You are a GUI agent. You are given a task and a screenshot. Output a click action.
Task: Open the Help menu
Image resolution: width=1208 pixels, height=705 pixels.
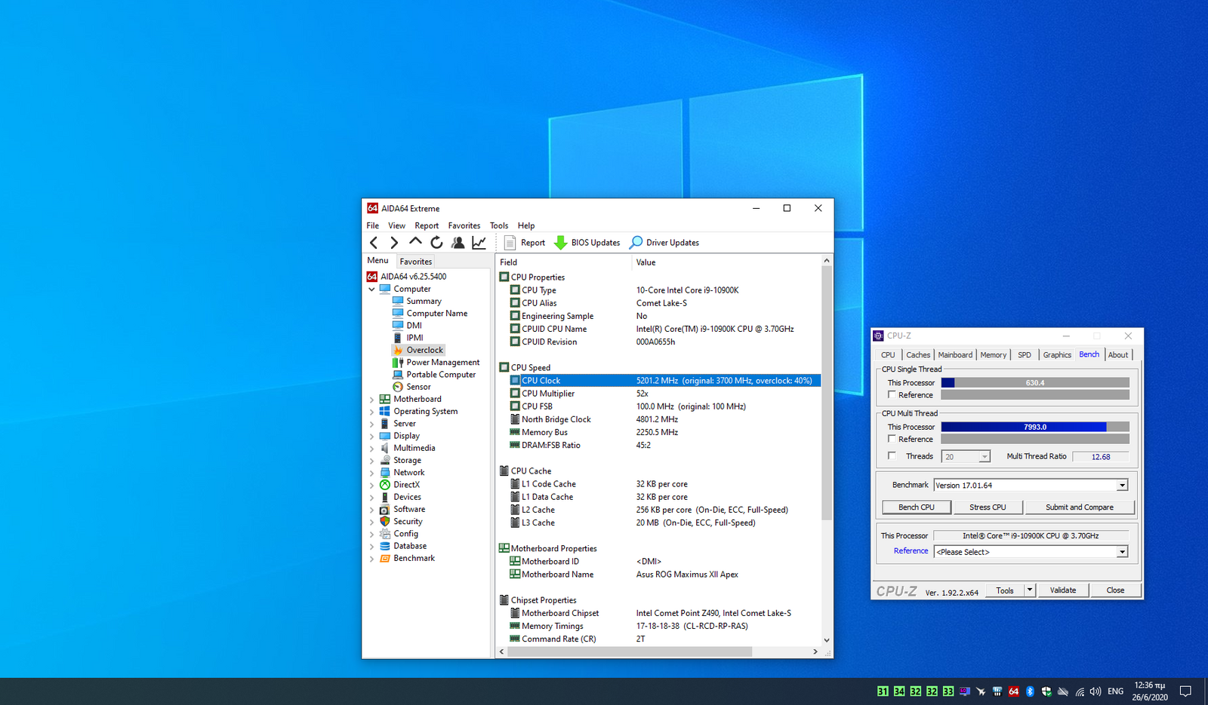click(526, 225)
